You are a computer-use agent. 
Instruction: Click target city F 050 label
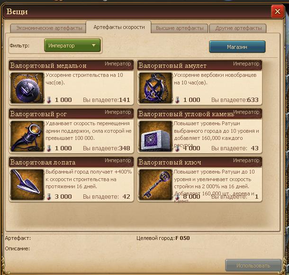click(x=182, y=238)
